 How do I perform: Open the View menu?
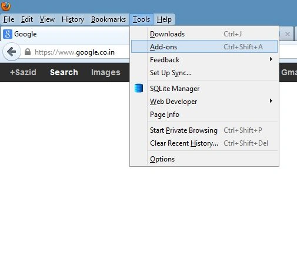47,19
